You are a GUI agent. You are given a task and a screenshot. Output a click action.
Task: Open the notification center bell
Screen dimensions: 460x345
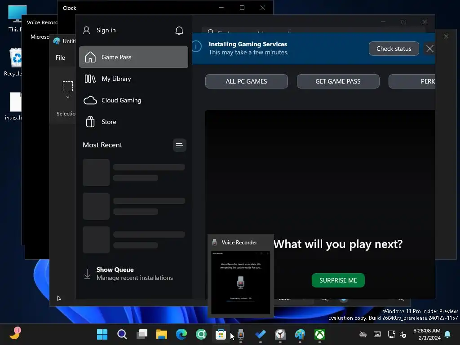tap(448, 334)
